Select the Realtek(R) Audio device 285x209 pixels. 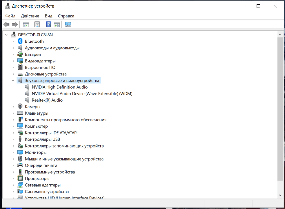click(x=47, y=100)
